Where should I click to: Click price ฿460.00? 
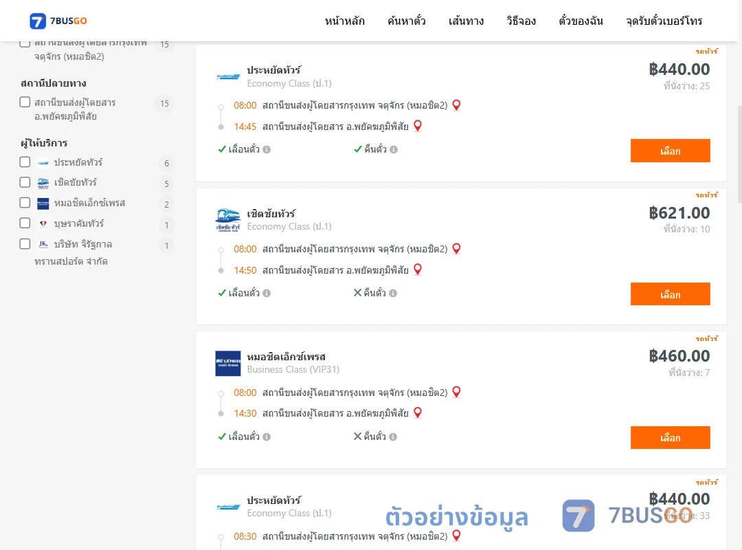coord(679,355)
